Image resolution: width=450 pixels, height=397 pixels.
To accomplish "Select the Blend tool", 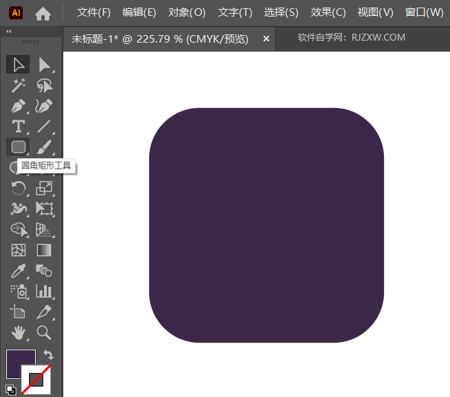I will pos(44,270).
